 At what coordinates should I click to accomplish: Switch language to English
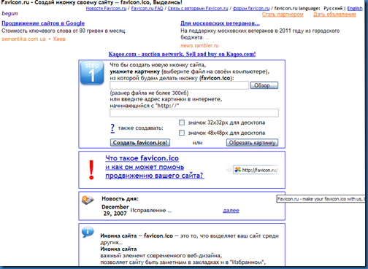coord(355,9)
